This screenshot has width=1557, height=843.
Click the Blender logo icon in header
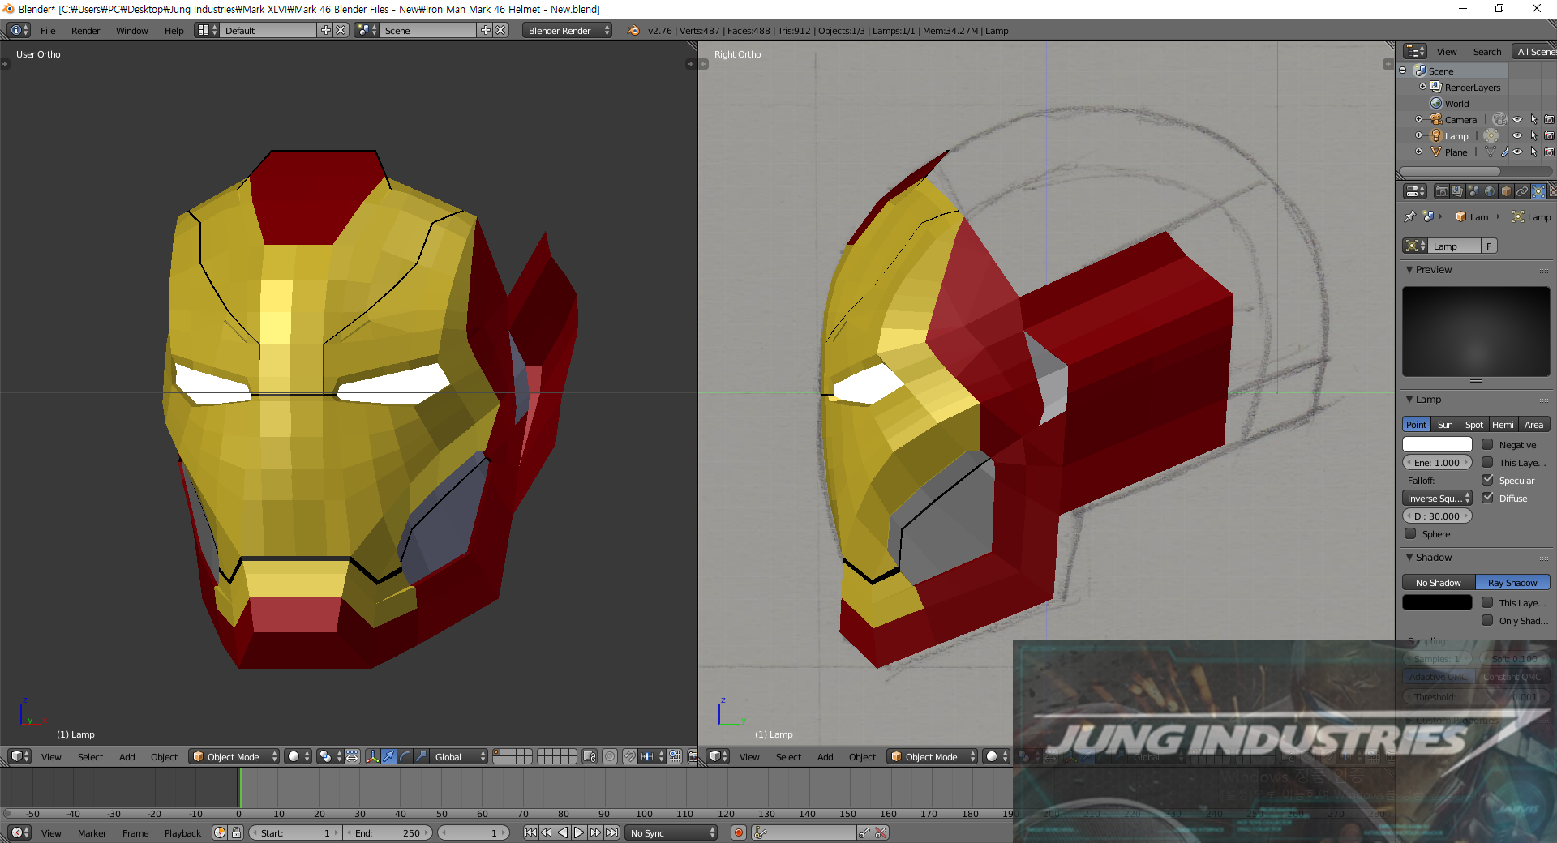tap(633, 30)
